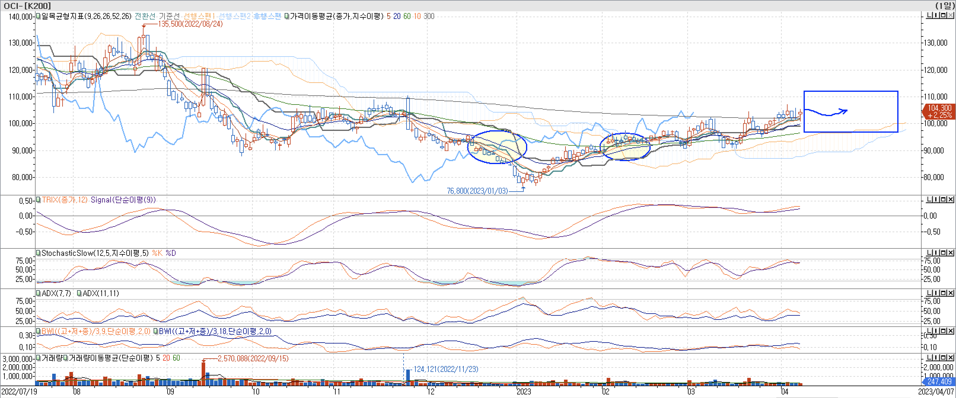Click the L-shaped button in the StochasticSlow panel
The width and height of the screenshot is (956, 398).
[929, 253]
